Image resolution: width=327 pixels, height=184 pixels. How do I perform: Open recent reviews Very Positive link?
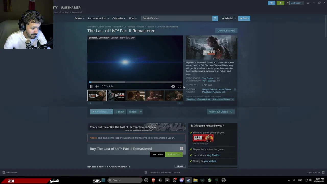point(208,78)
